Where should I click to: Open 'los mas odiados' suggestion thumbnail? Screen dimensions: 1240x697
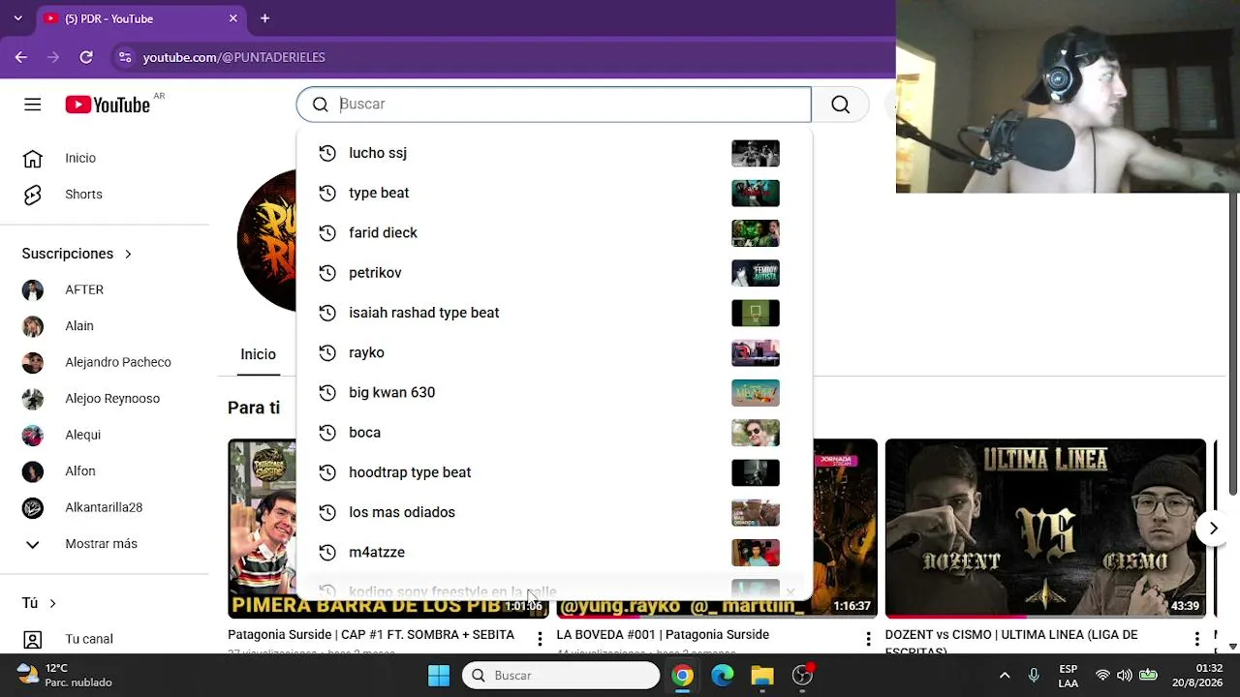[x=756, y=512]
